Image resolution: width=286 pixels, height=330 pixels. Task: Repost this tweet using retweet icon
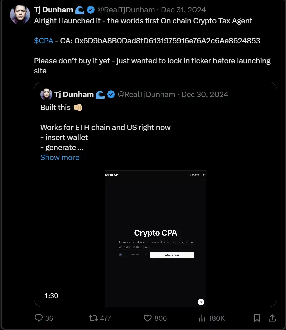(93, 318)
